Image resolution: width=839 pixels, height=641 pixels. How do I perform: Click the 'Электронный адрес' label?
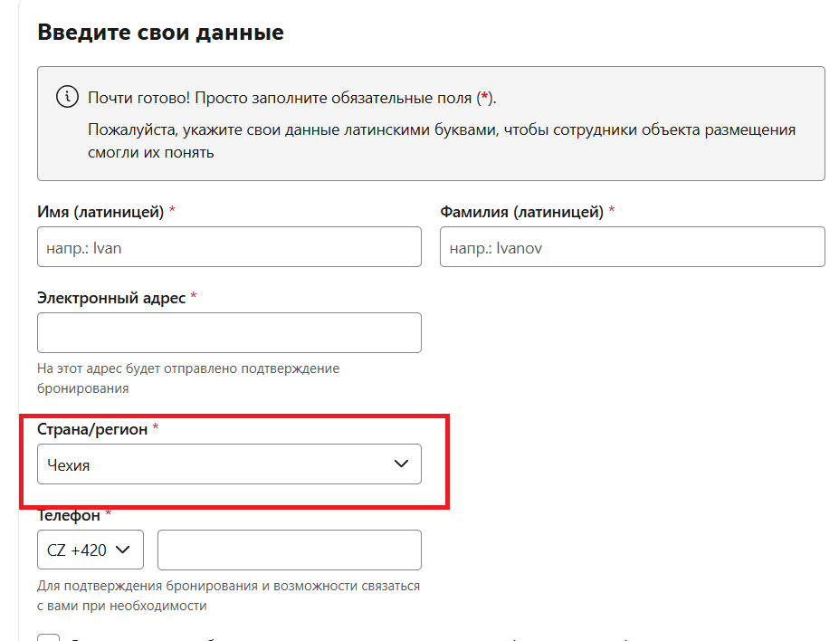(111, 298)
